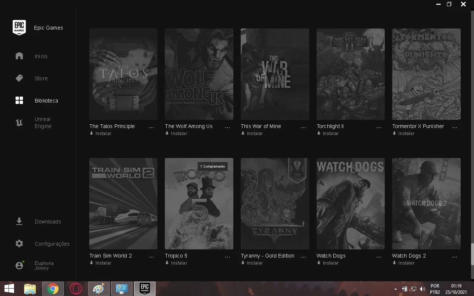Open the Unreal Engine section
This screenshot has width=474, height=296.
(43, 123)
